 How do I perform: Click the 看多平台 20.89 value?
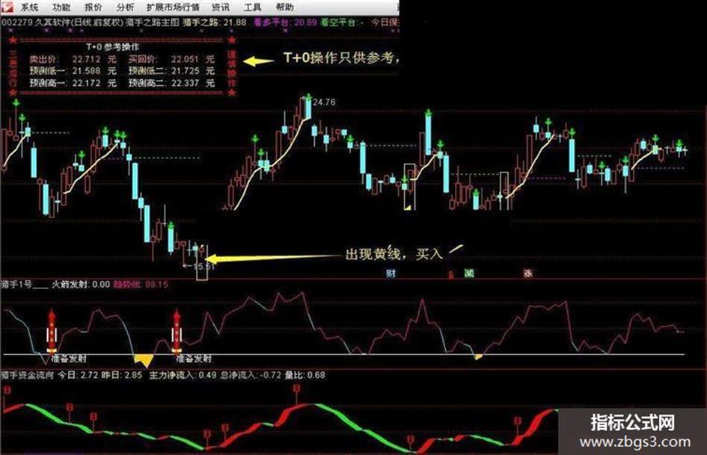pyautogui.click(x=285, y=22)
